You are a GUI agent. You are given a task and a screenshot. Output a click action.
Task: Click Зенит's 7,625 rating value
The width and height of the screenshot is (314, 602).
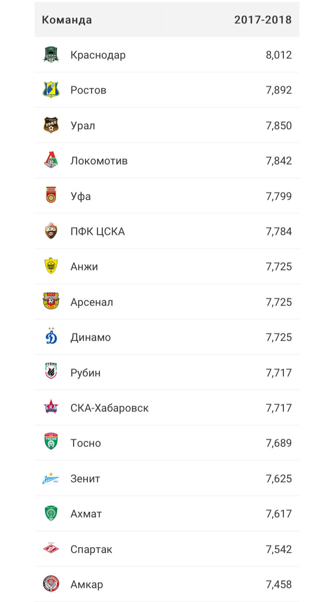coord(278,478)
